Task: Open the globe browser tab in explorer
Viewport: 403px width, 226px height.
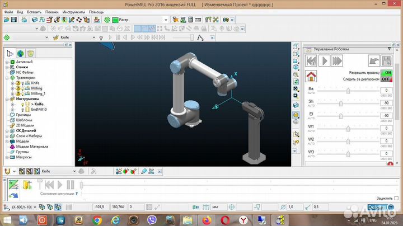Action: (x=20, y=53)
